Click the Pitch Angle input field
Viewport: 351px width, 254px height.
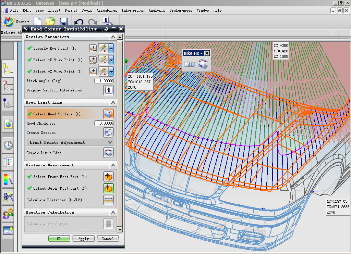point(104,81)
